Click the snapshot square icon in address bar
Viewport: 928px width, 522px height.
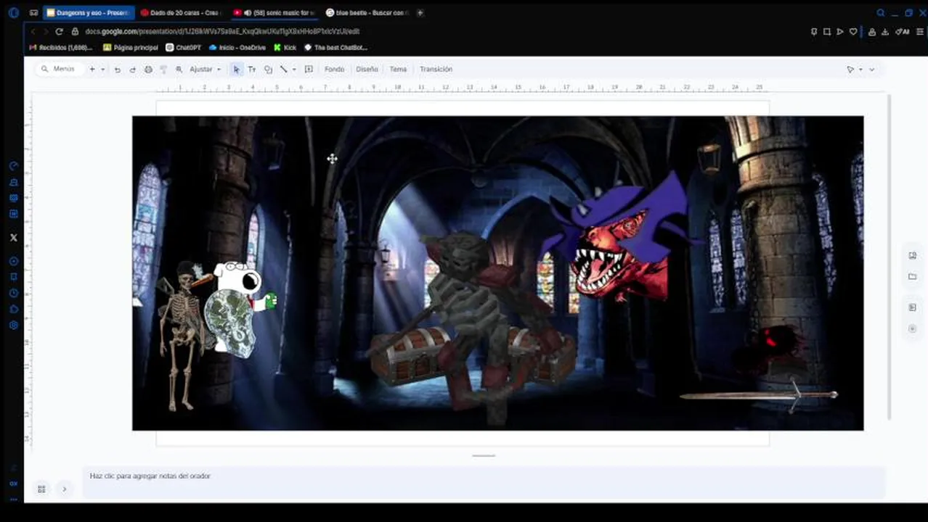[x=827, y=32]
